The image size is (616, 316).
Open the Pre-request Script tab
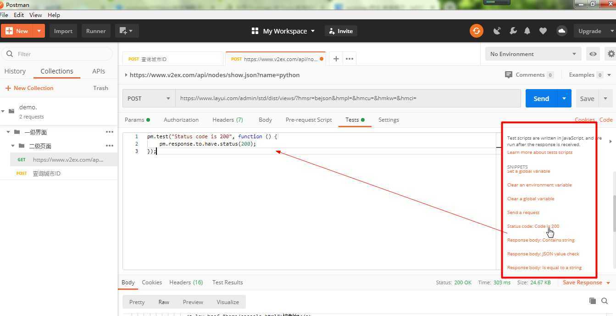(309, 119)
